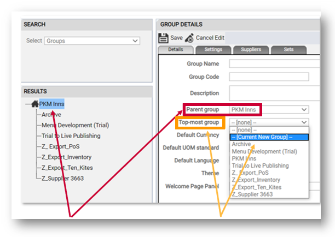Select Z_Export_Ten_Kites in results tree
Screen dimensions: 335x237
coord(67,168)
